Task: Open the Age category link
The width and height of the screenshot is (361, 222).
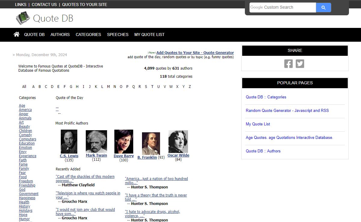Action: coord(22,106)
